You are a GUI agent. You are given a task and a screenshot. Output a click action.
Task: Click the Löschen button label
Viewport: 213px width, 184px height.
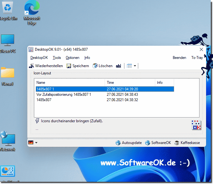tap(106, 66)
